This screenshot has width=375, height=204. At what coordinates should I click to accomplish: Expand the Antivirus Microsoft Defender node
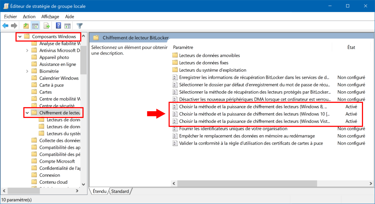27,51
